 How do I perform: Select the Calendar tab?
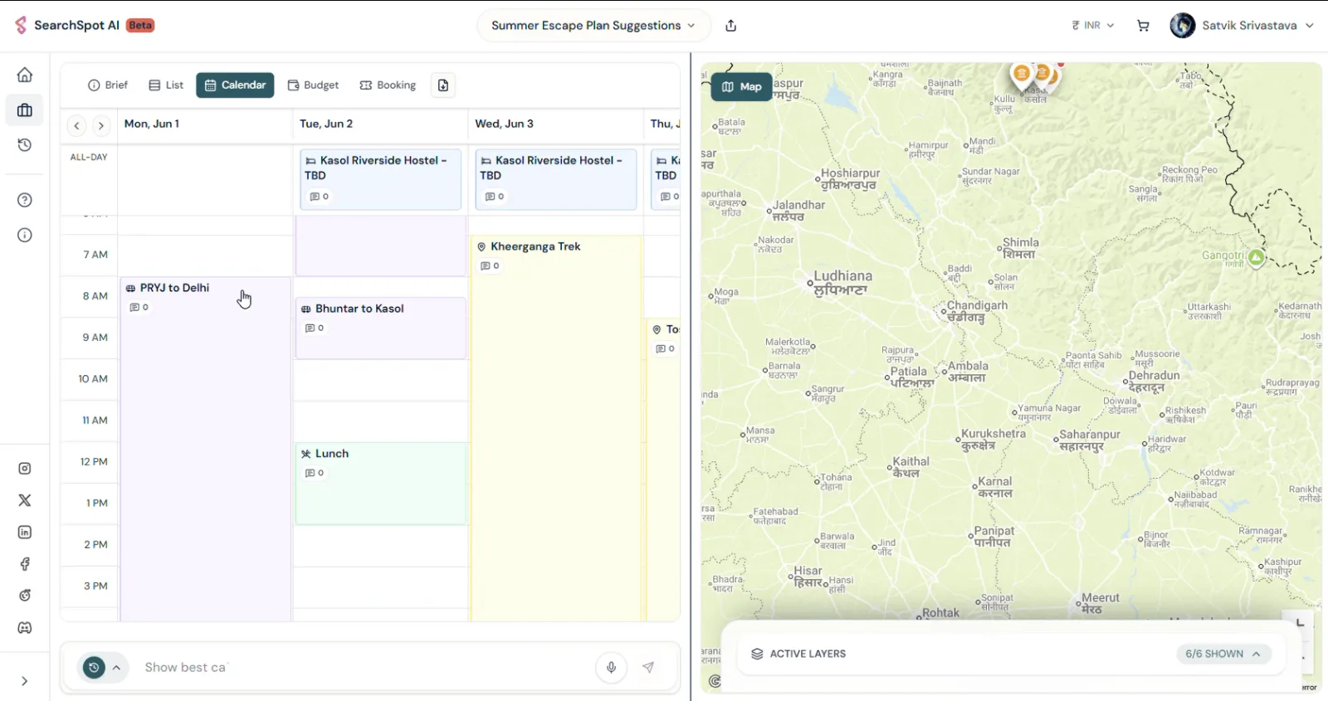(x=235, y=85)
